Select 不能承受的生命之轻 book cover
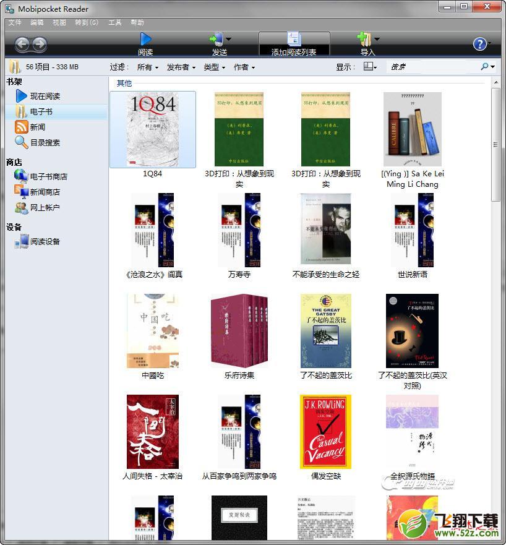This screenshot has height=545, width=506. click(325, 229)
